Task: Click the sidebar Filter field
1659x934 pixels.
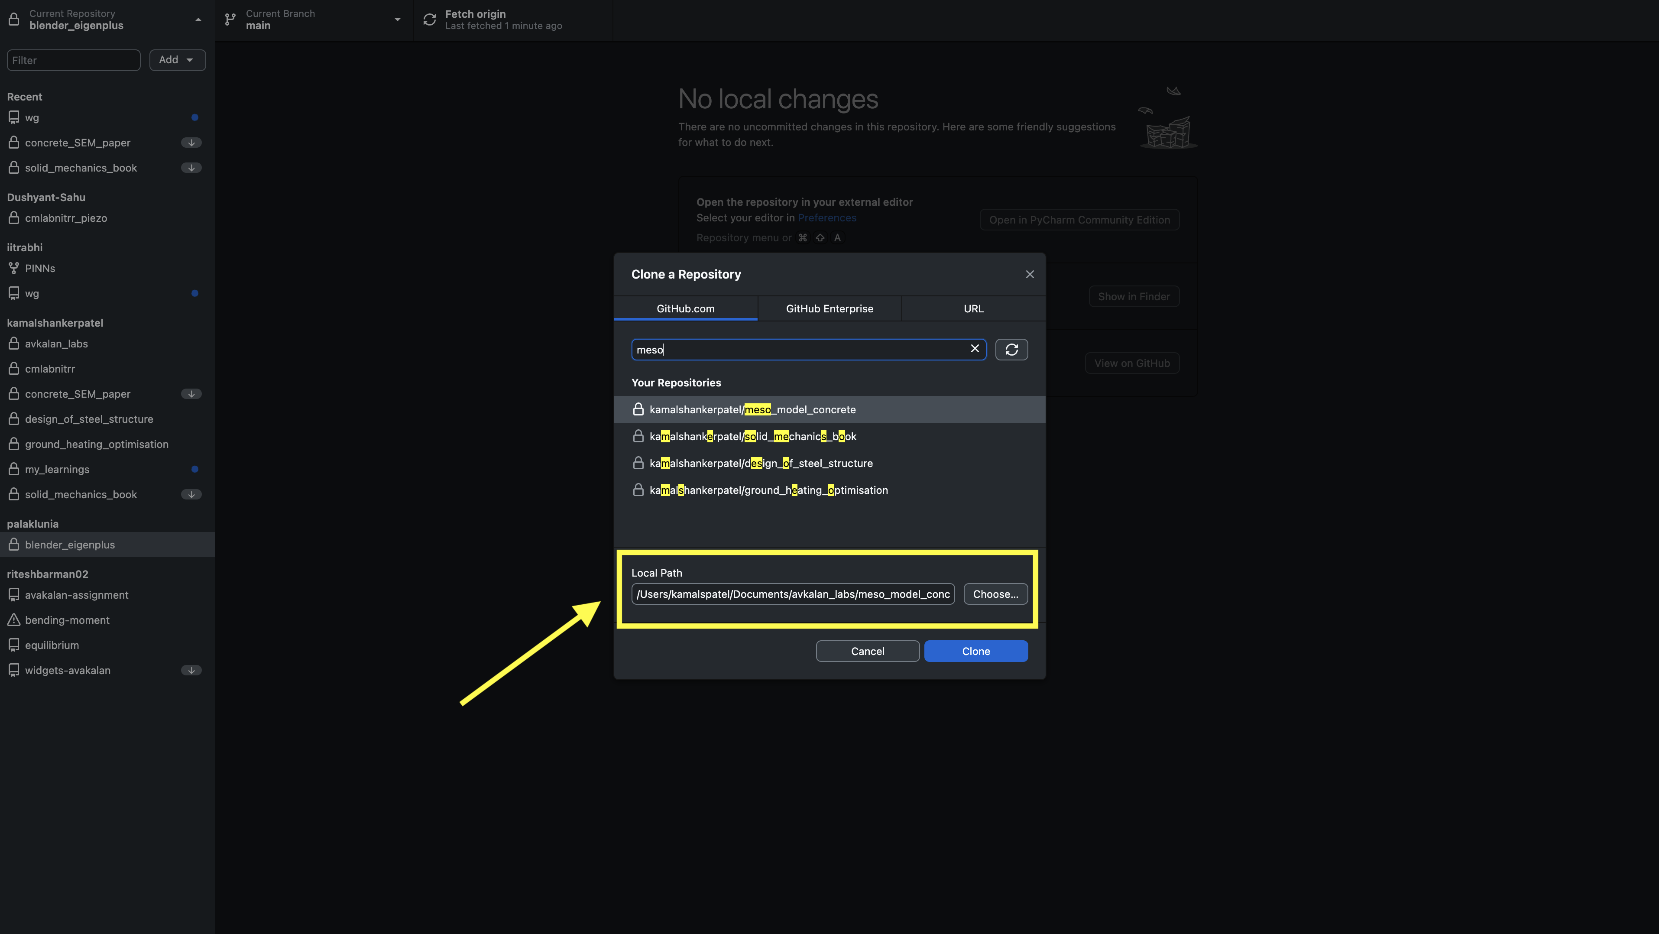Action: (73, 60)
